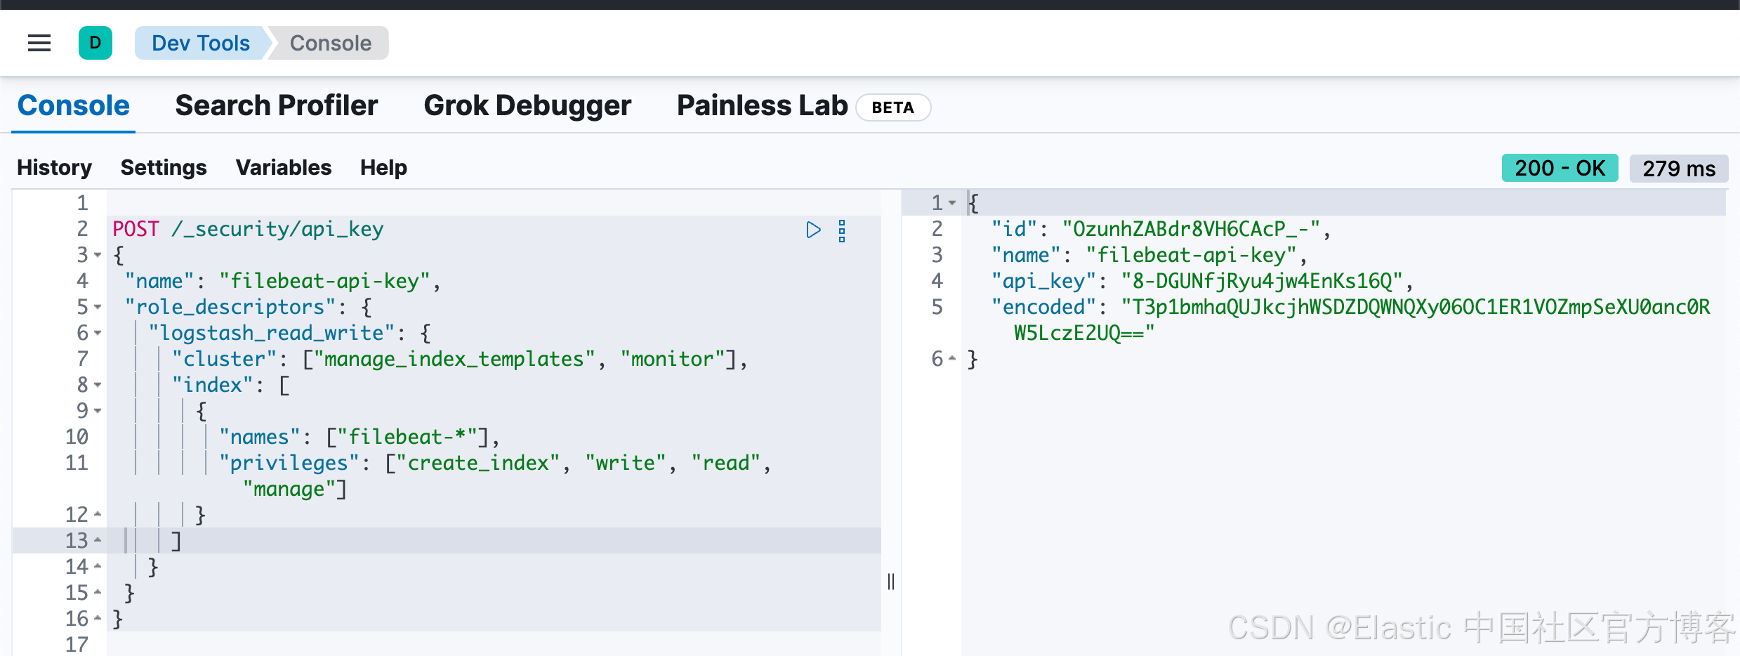
Task: Collapse logstash_read_write fold at line 6
Action: point(98,333)
